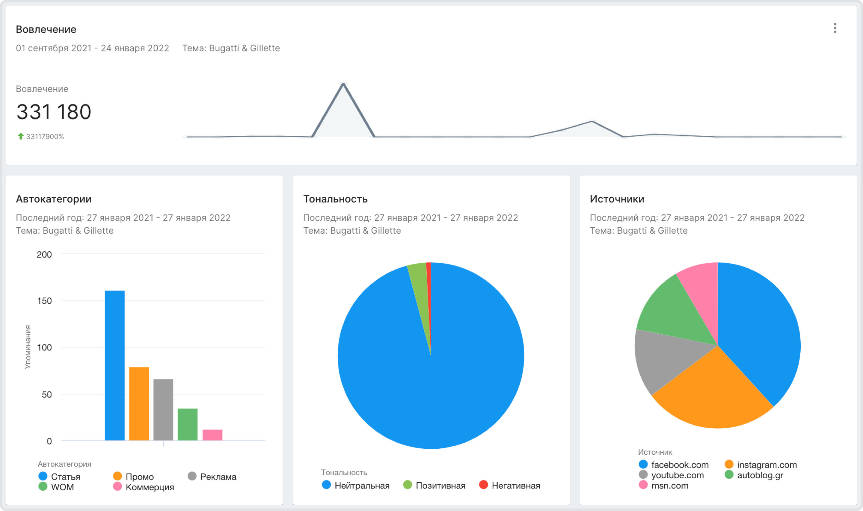
Task: Click the date range 01 сентября 2021 - 24 января 2022
Action: (x=93, y=48)
